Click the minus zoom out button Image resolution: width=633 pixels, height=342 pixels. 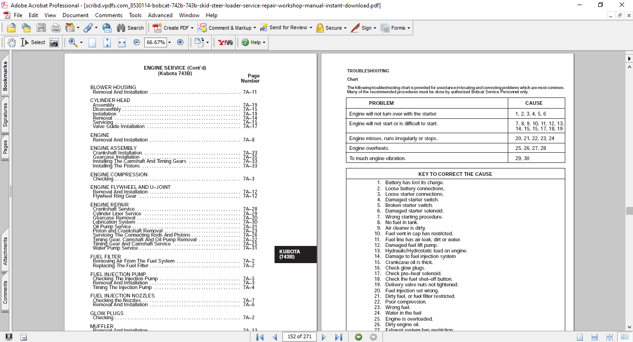pos(137,42)
